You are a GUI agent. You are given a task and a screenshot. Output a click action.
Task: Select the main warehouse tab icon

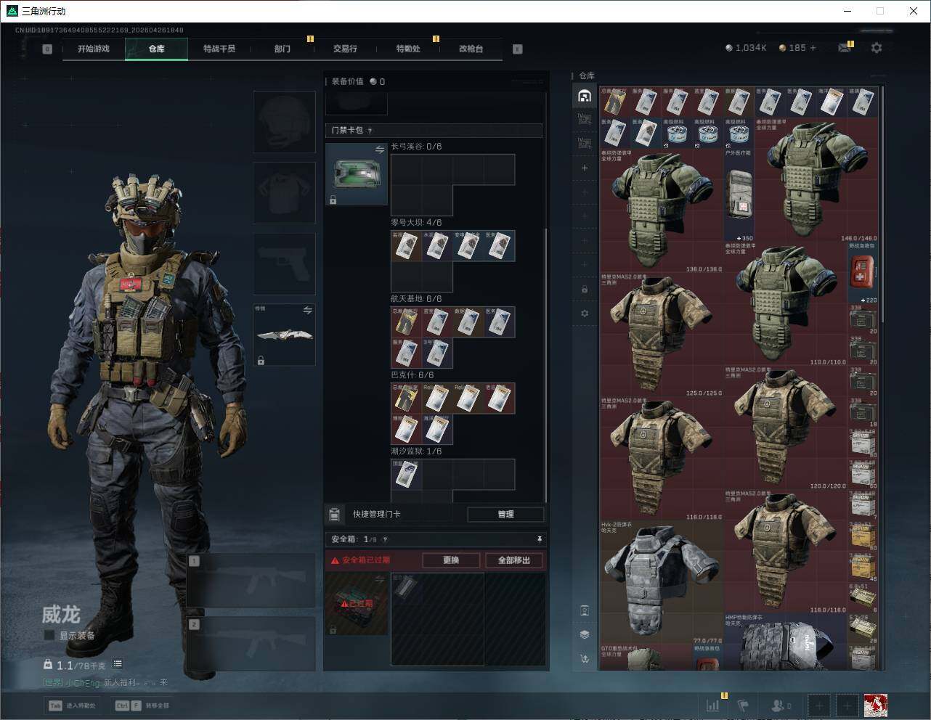click(x=585, y=96)
